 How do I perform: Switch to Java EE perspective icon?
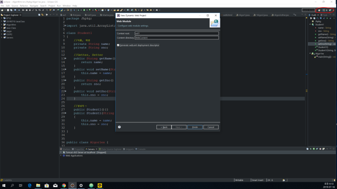click(324, 10)
